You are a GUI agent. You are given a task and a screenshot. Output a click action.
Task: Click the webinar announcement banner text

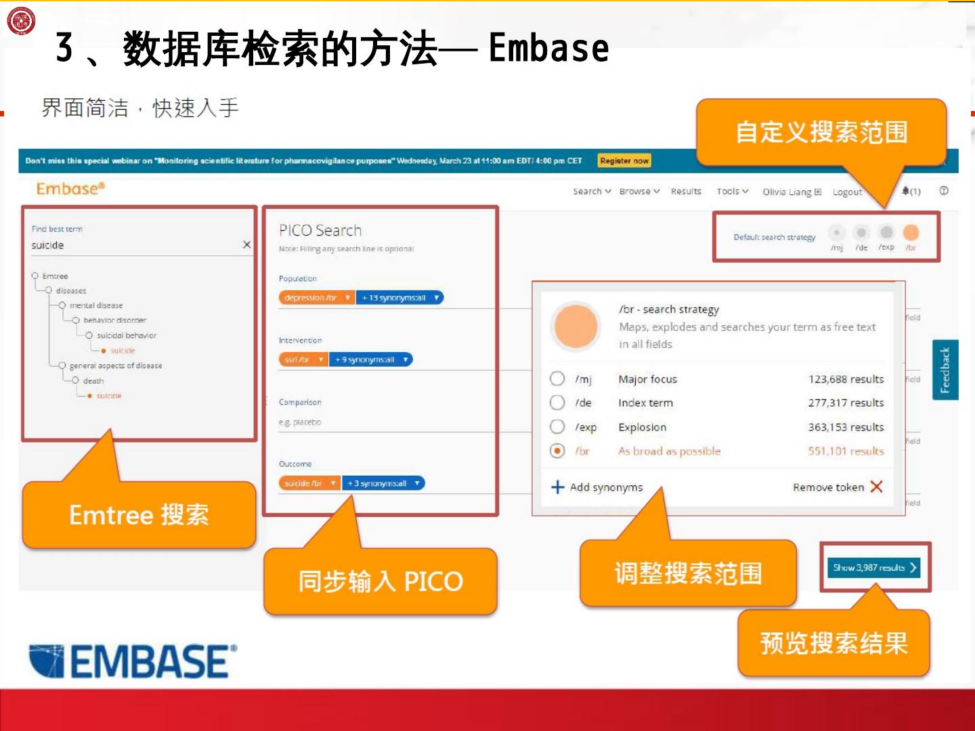point(303,161)
